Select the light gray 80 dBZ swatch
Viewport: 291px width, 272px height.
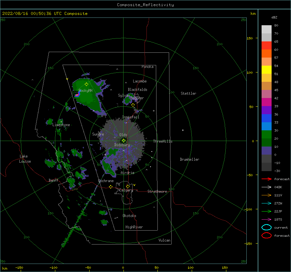click(x=266, y=29)
